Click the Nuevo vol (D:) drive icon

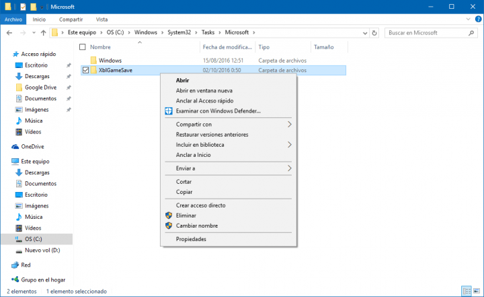19,251
